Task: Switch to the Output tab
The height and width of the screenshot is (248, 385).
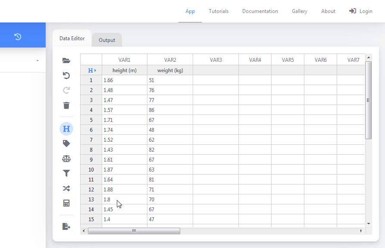Action: click(x=107, y=40)
